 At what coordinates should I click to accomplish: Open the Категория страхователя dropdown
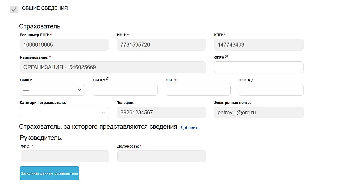[64, 112]
